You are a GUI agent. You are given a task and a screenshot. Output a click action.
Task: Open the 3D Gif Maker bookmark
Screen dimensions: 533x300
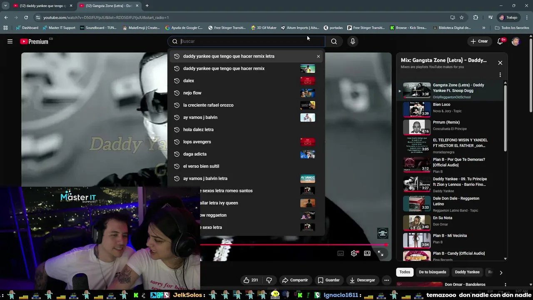(x=264, y=28)
